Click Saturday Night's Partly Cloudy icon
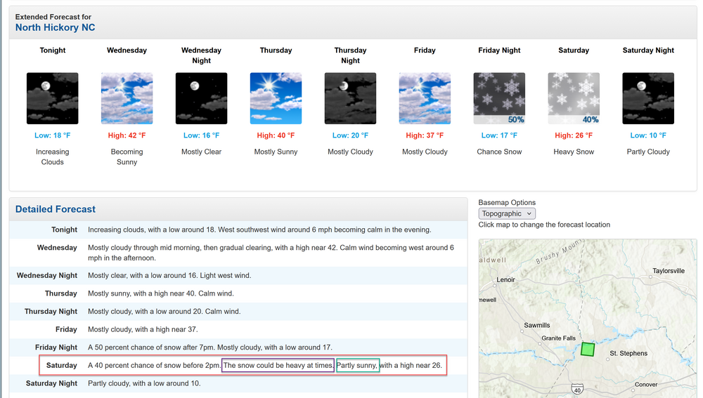The width and height of the screenshot is (703, 398). click(648, 98)
